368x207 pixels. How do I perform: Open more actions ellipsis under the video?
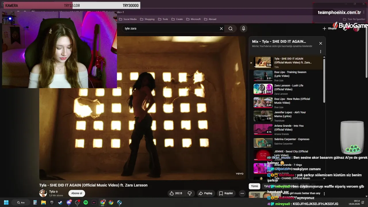point(242,193)
